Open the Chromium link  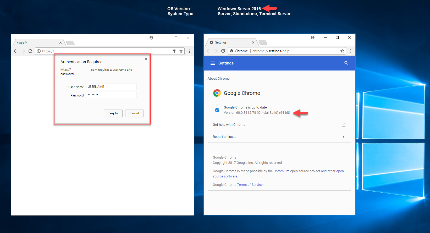(282, 171)
